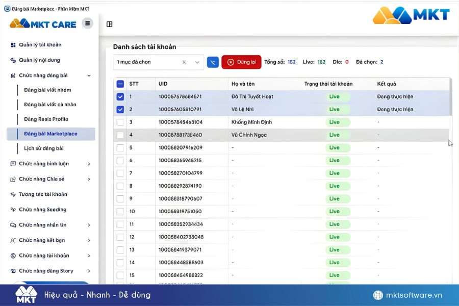Click the Quản lý tài khoản sidebar icon
This screenshot has width=459, height=306.
[13, 45]
